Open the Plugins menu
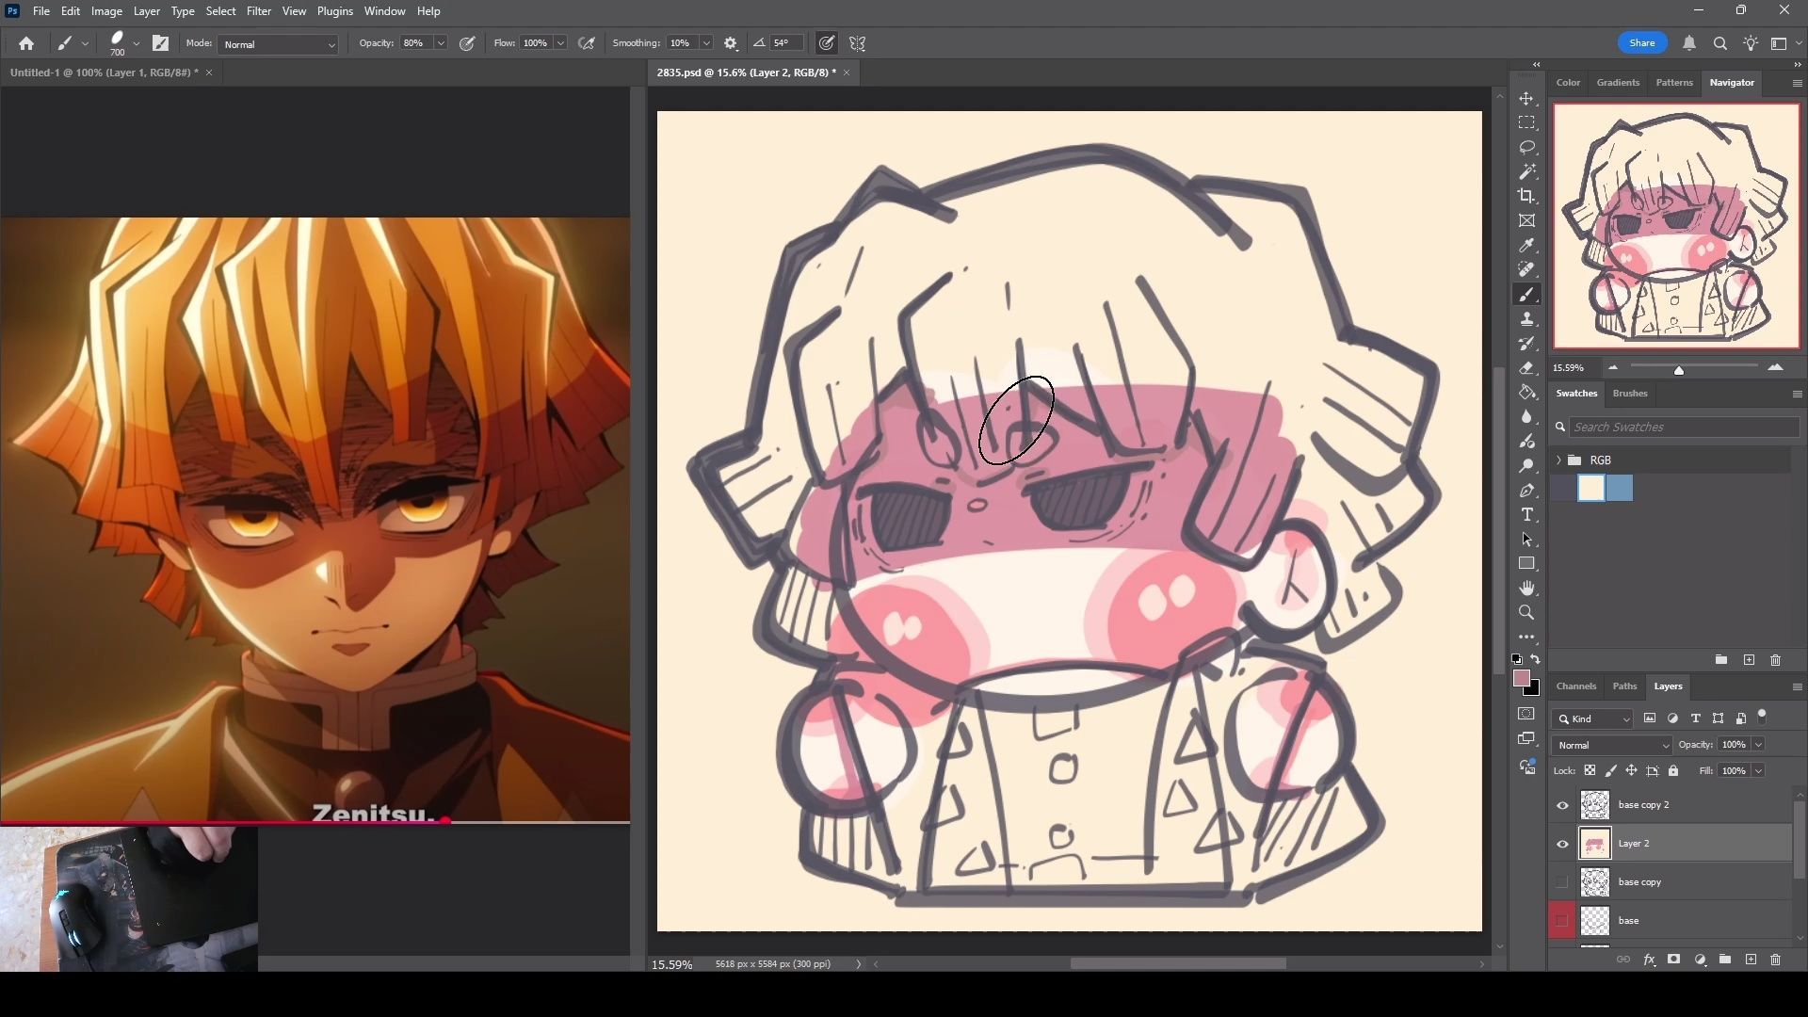 click(334, 11)
